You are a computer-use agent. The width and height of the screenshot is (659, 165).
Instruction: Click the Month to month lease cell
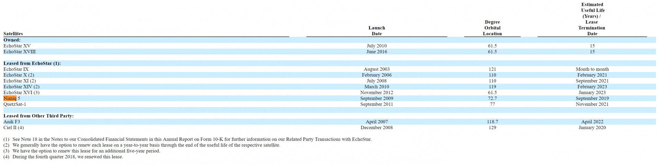tap(592, 69)
